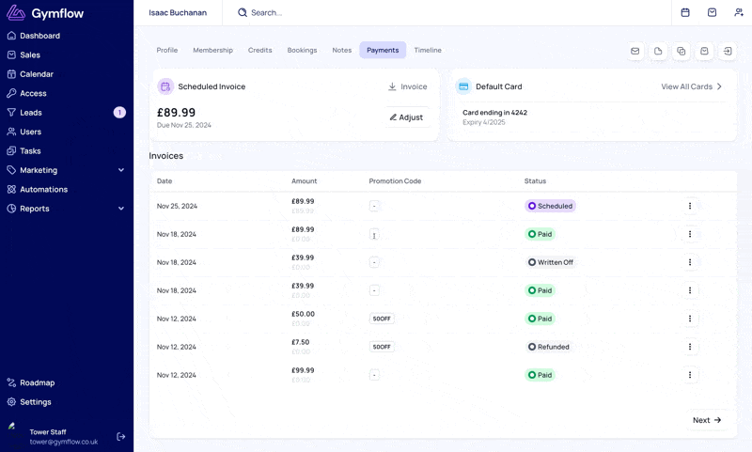Click the calendar icon in top bar
752x452 pixels.
click(685, 12)
